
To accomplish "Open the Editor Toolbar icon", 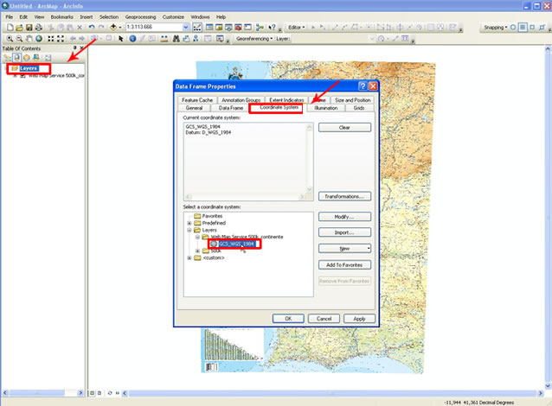I will (197, 27).
